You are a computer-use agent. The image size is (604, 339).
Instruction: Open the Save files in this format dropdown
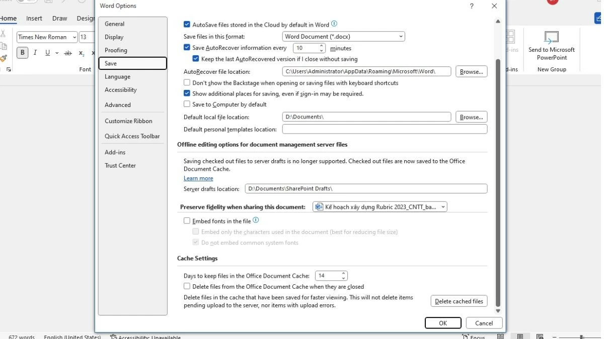pyautogui.click(x=343, y=36)
